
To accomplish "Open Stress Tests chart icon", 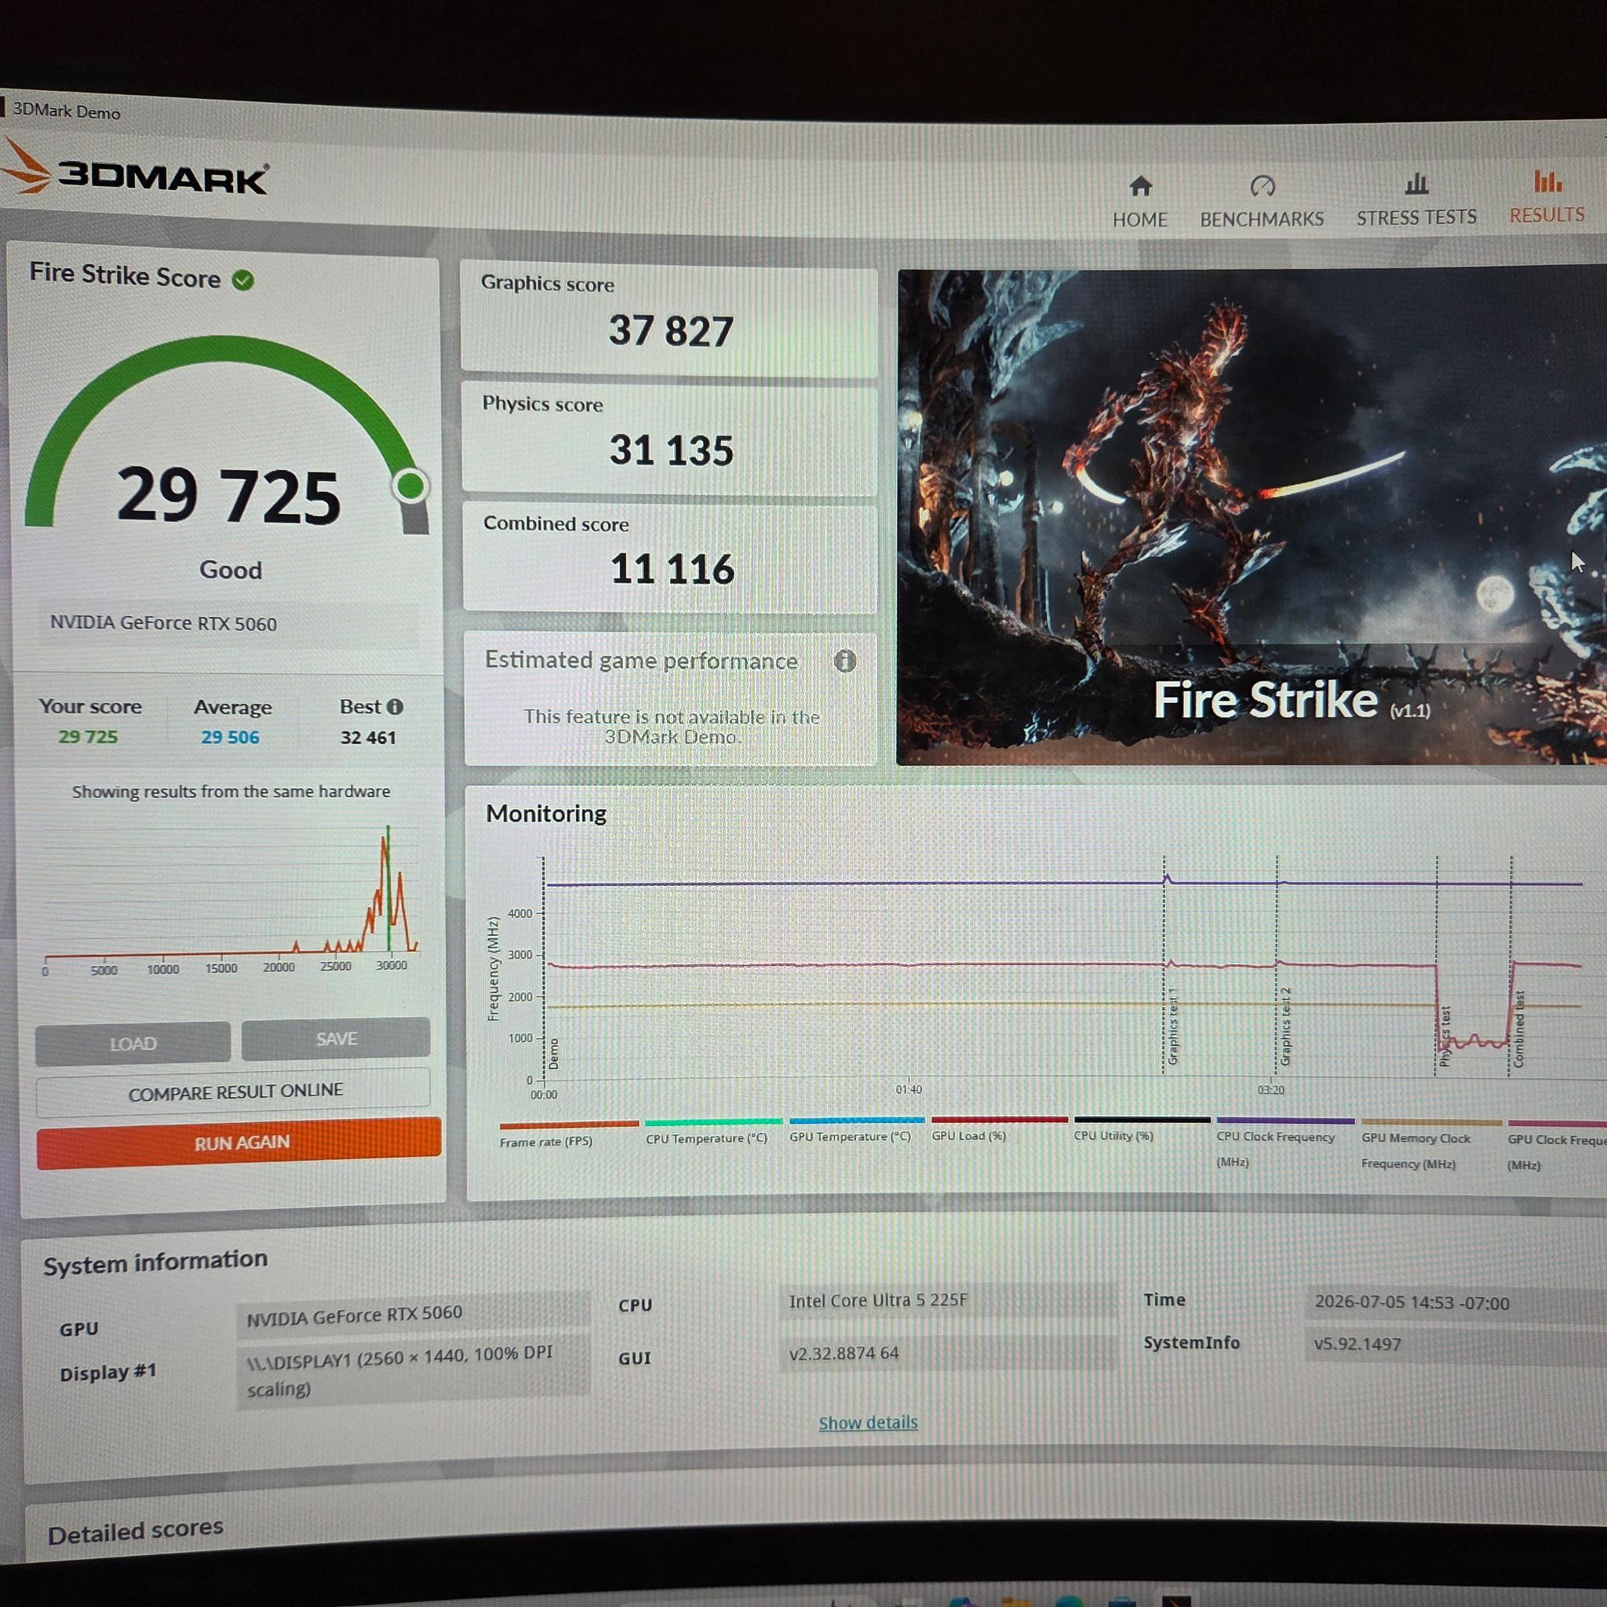I will click(x=1416, y=183).
